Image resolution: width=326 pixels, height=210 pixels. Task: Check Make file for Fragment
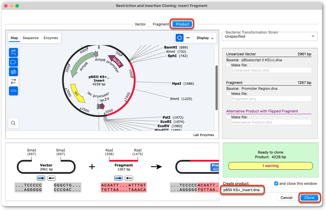(x=228, y=93)
